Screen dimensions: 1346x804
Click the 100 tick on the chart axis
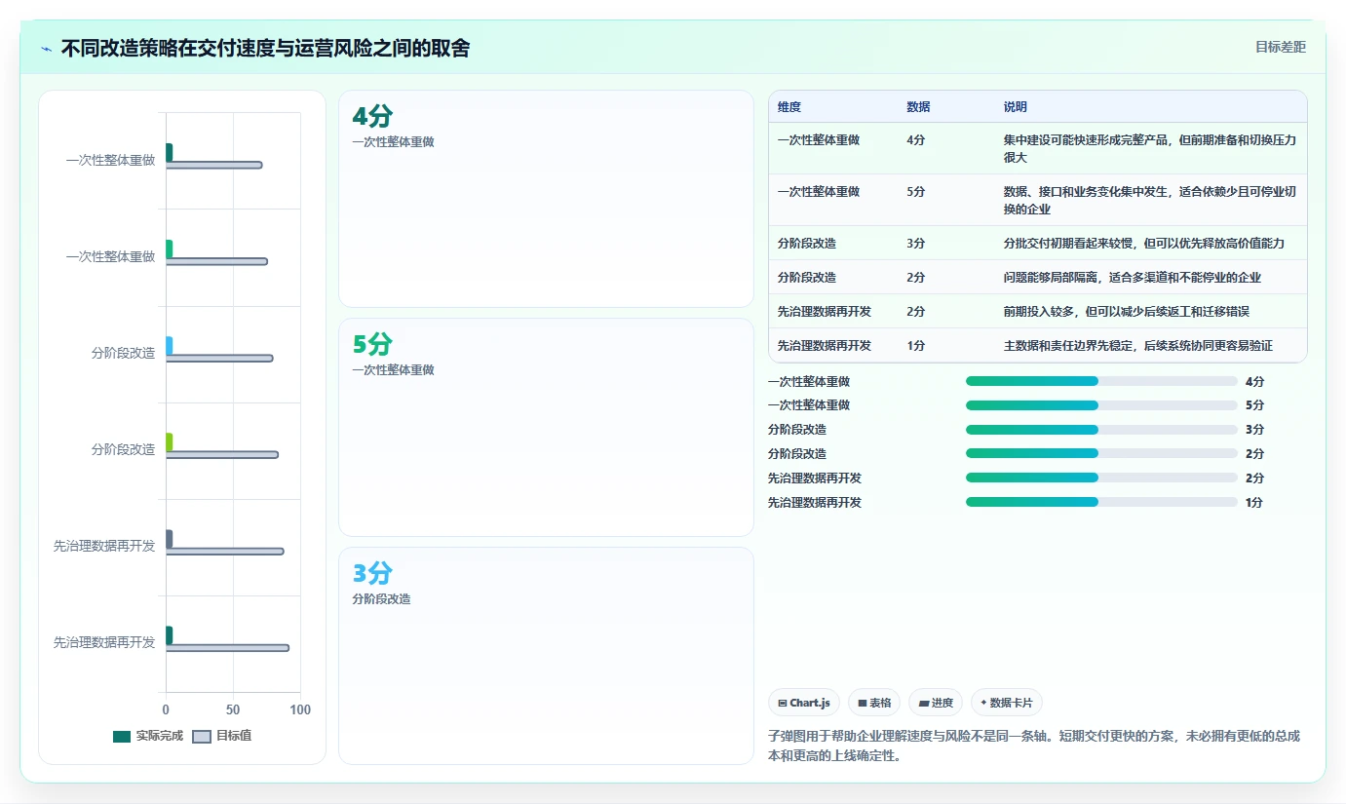300,709
